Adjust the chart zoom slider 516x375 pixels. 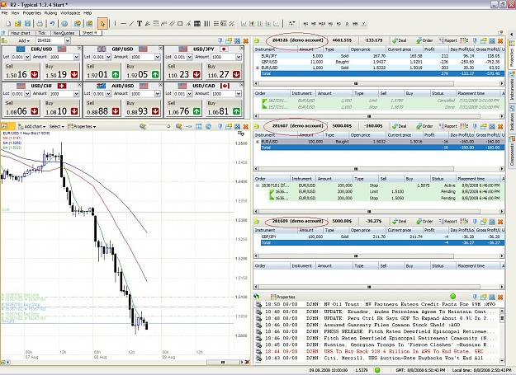tap(160, 126)
